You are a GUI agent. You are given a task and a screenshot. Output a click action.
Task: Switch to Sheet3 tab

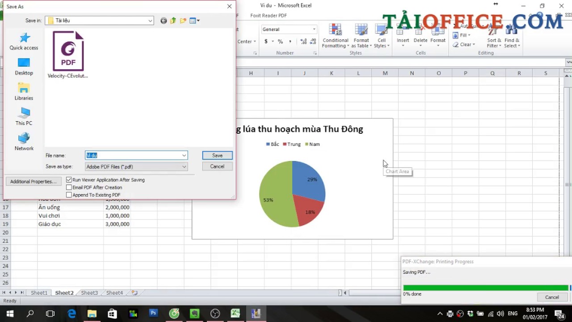tap(89, 293)
